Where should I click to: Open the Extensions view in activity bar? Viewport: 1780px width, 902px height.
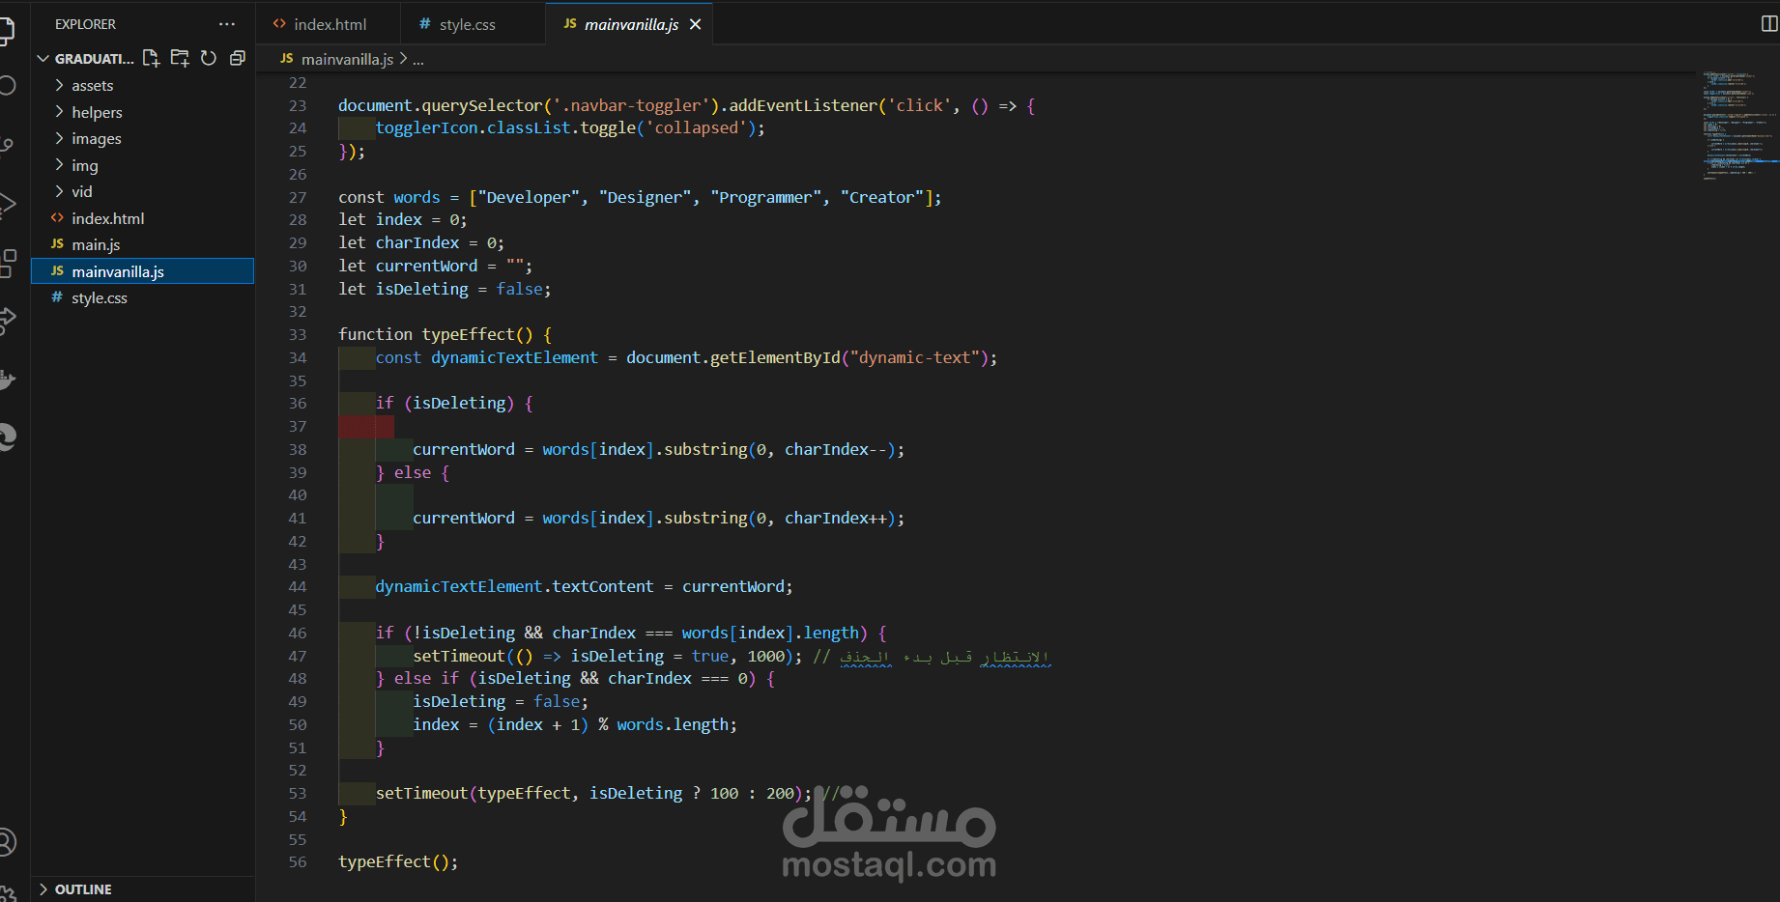click(6, 263)
